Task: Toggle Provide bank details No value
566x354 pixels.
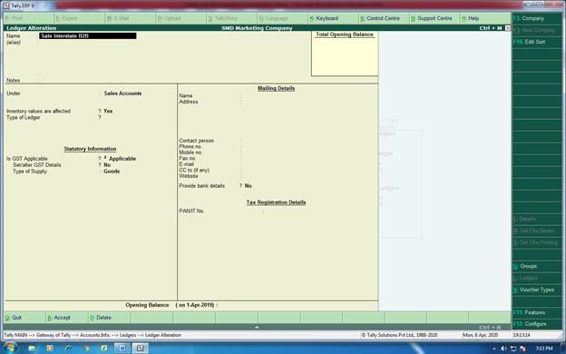Action: (x=248, y=186)
